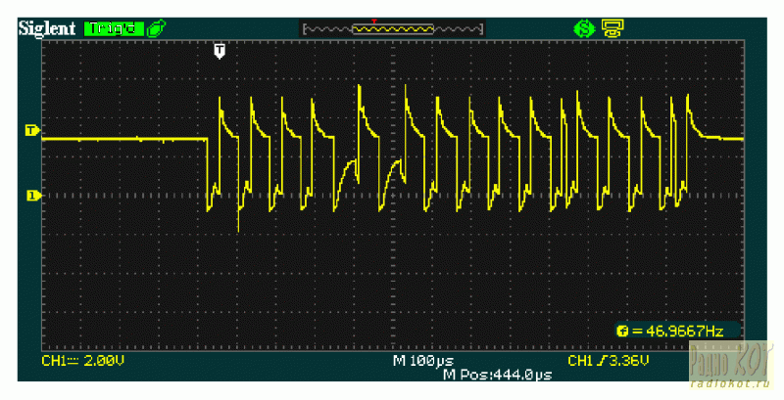Click the yellow print/USB icon at top
This screenshot has height=400, width=784.
pos(613,28)
